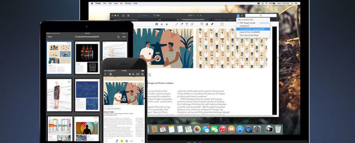Zoom in with the plus button
The width and height of the screenshot is (355, 143).
[201, 15]
